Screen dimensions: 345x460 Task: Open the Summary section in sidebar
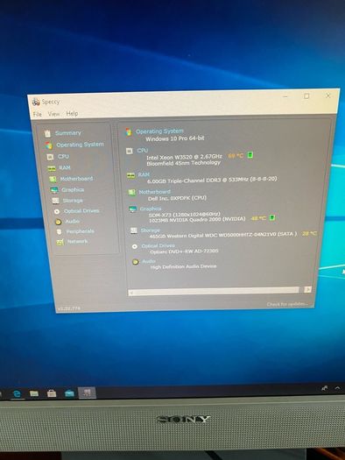coord(63,133)
